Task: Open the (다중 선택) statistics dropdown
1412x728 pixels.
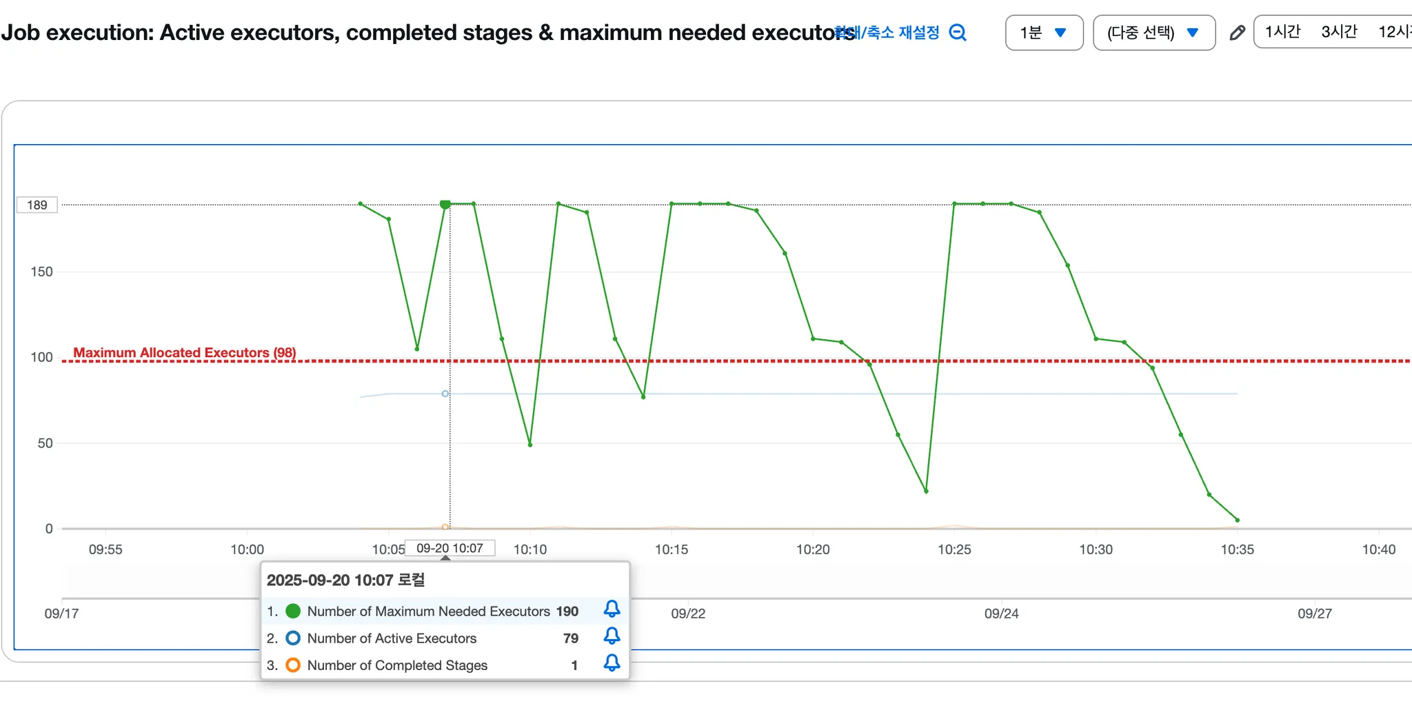Action: click(1153, 32)
